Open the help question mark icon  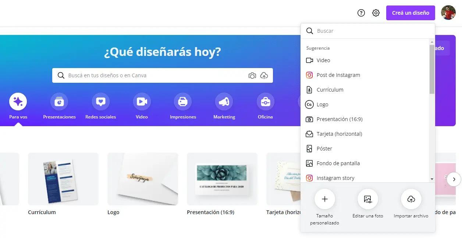[361, 13]
